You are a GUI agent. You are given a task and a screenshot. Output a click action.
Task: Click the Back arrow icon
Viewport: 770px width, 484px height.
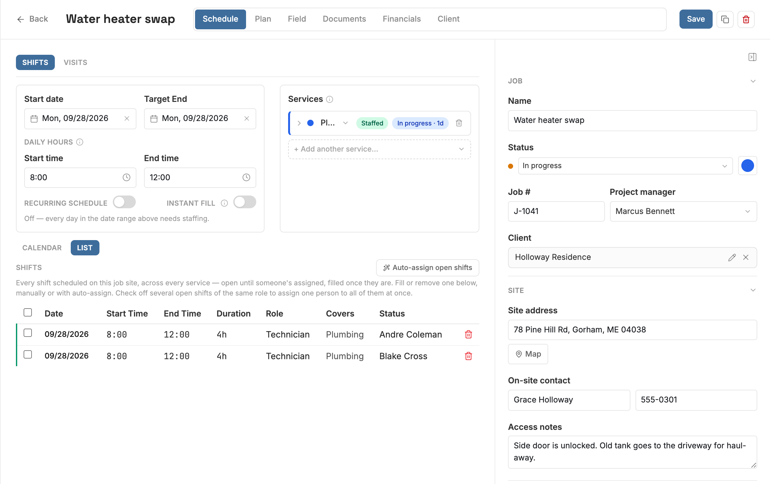click(21, 19)
